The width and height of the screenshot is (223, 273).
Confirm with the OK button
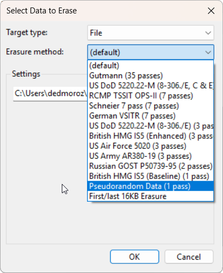click(x=134, y=257)
